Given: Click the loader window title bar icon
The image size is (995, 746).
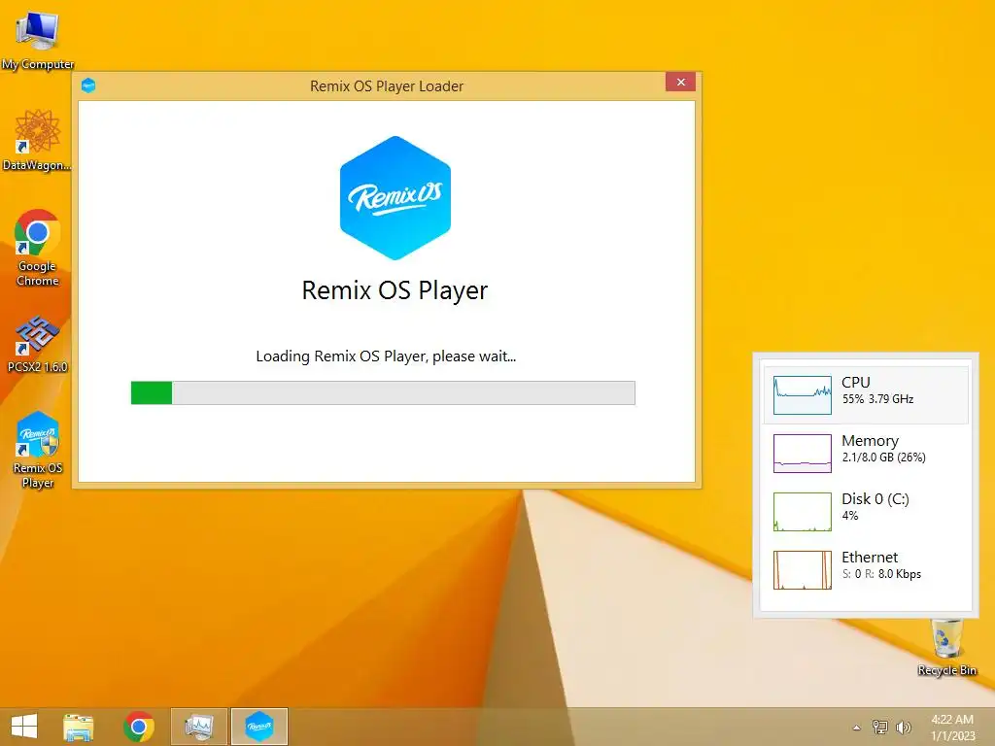Looking at the screenshot, I should (88, 85).
